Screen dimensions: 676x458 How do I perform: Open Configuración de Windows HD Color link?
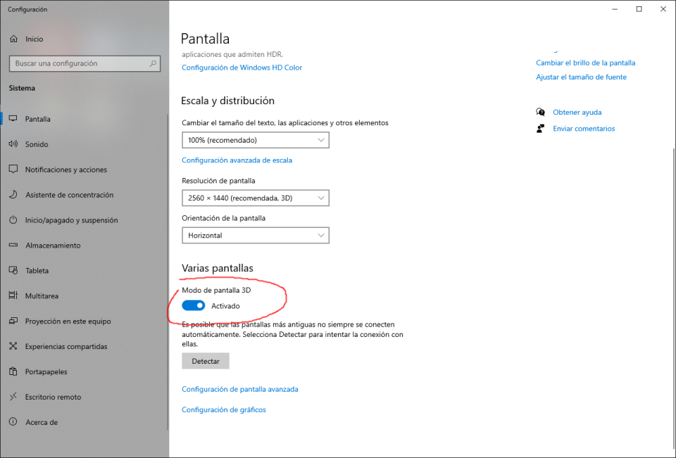tap(242, 68)
